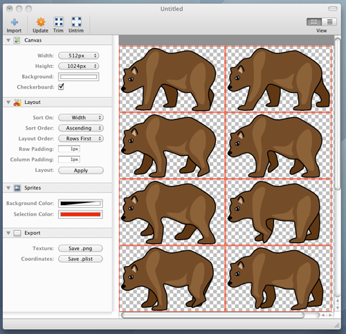Click the Export section icon
This screenshot has height=334, width=346.
[x=17, y=233]
